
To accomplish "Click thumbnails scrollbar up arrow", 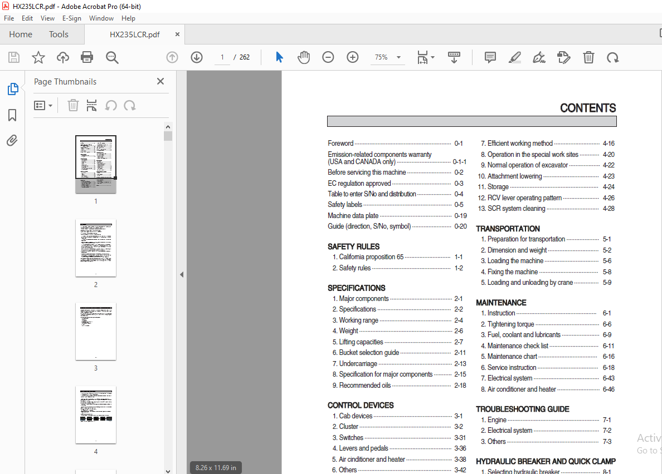I will pos(168,127).
